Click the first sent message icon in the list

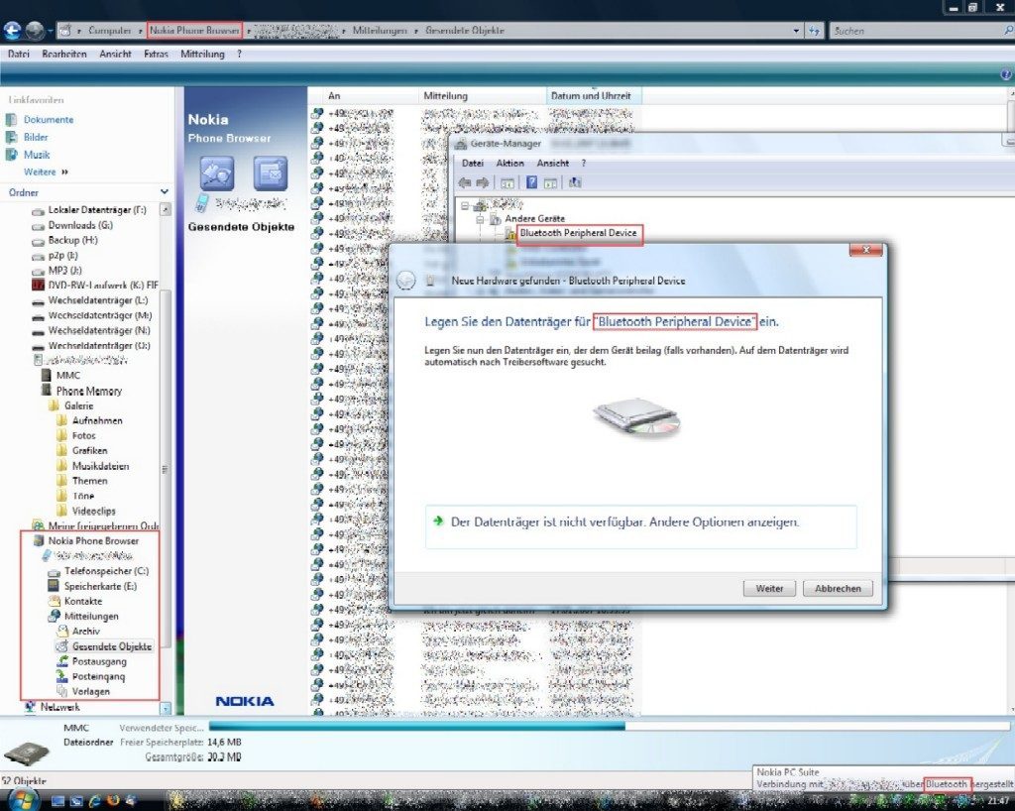pos(316,113)
